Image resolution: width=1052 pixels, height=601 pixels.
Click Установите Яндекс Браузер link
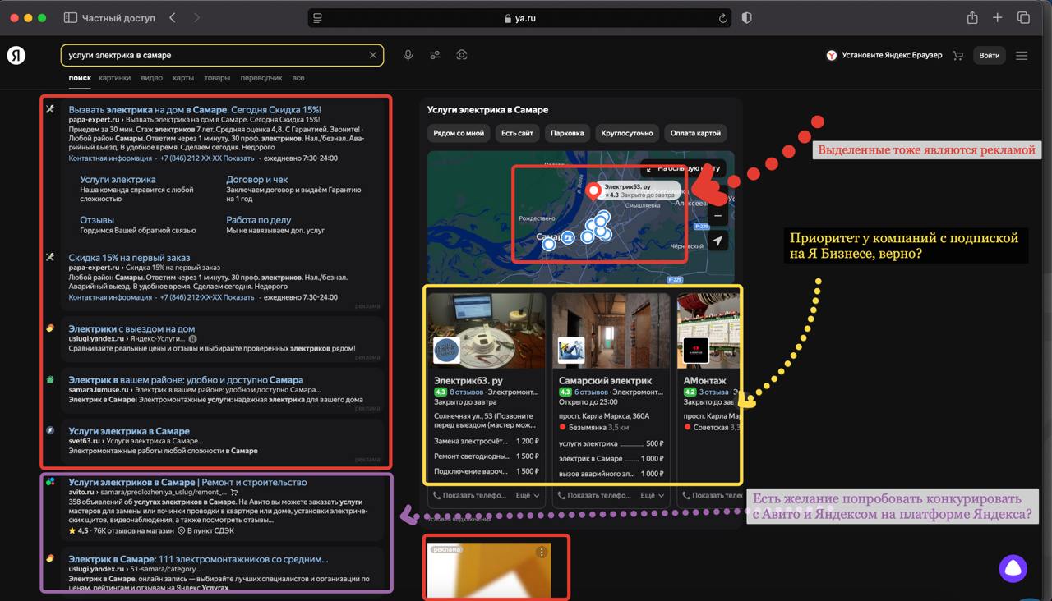tap(884, 55)
